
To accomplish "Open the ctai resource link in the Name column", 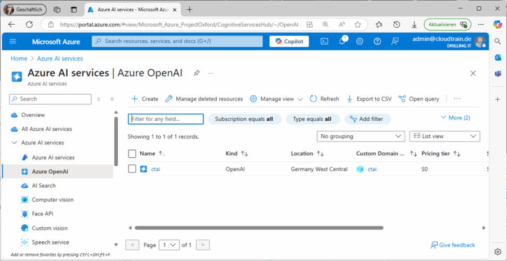I will 155,169.
